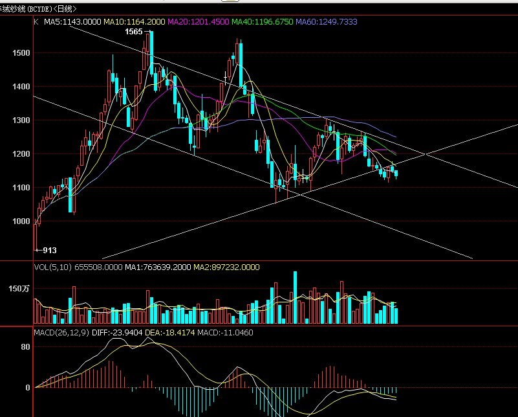Screen dimensions: 518x417
Task: Select the MA5:1143.0000 moving average label
Action: tap(72, 22)
